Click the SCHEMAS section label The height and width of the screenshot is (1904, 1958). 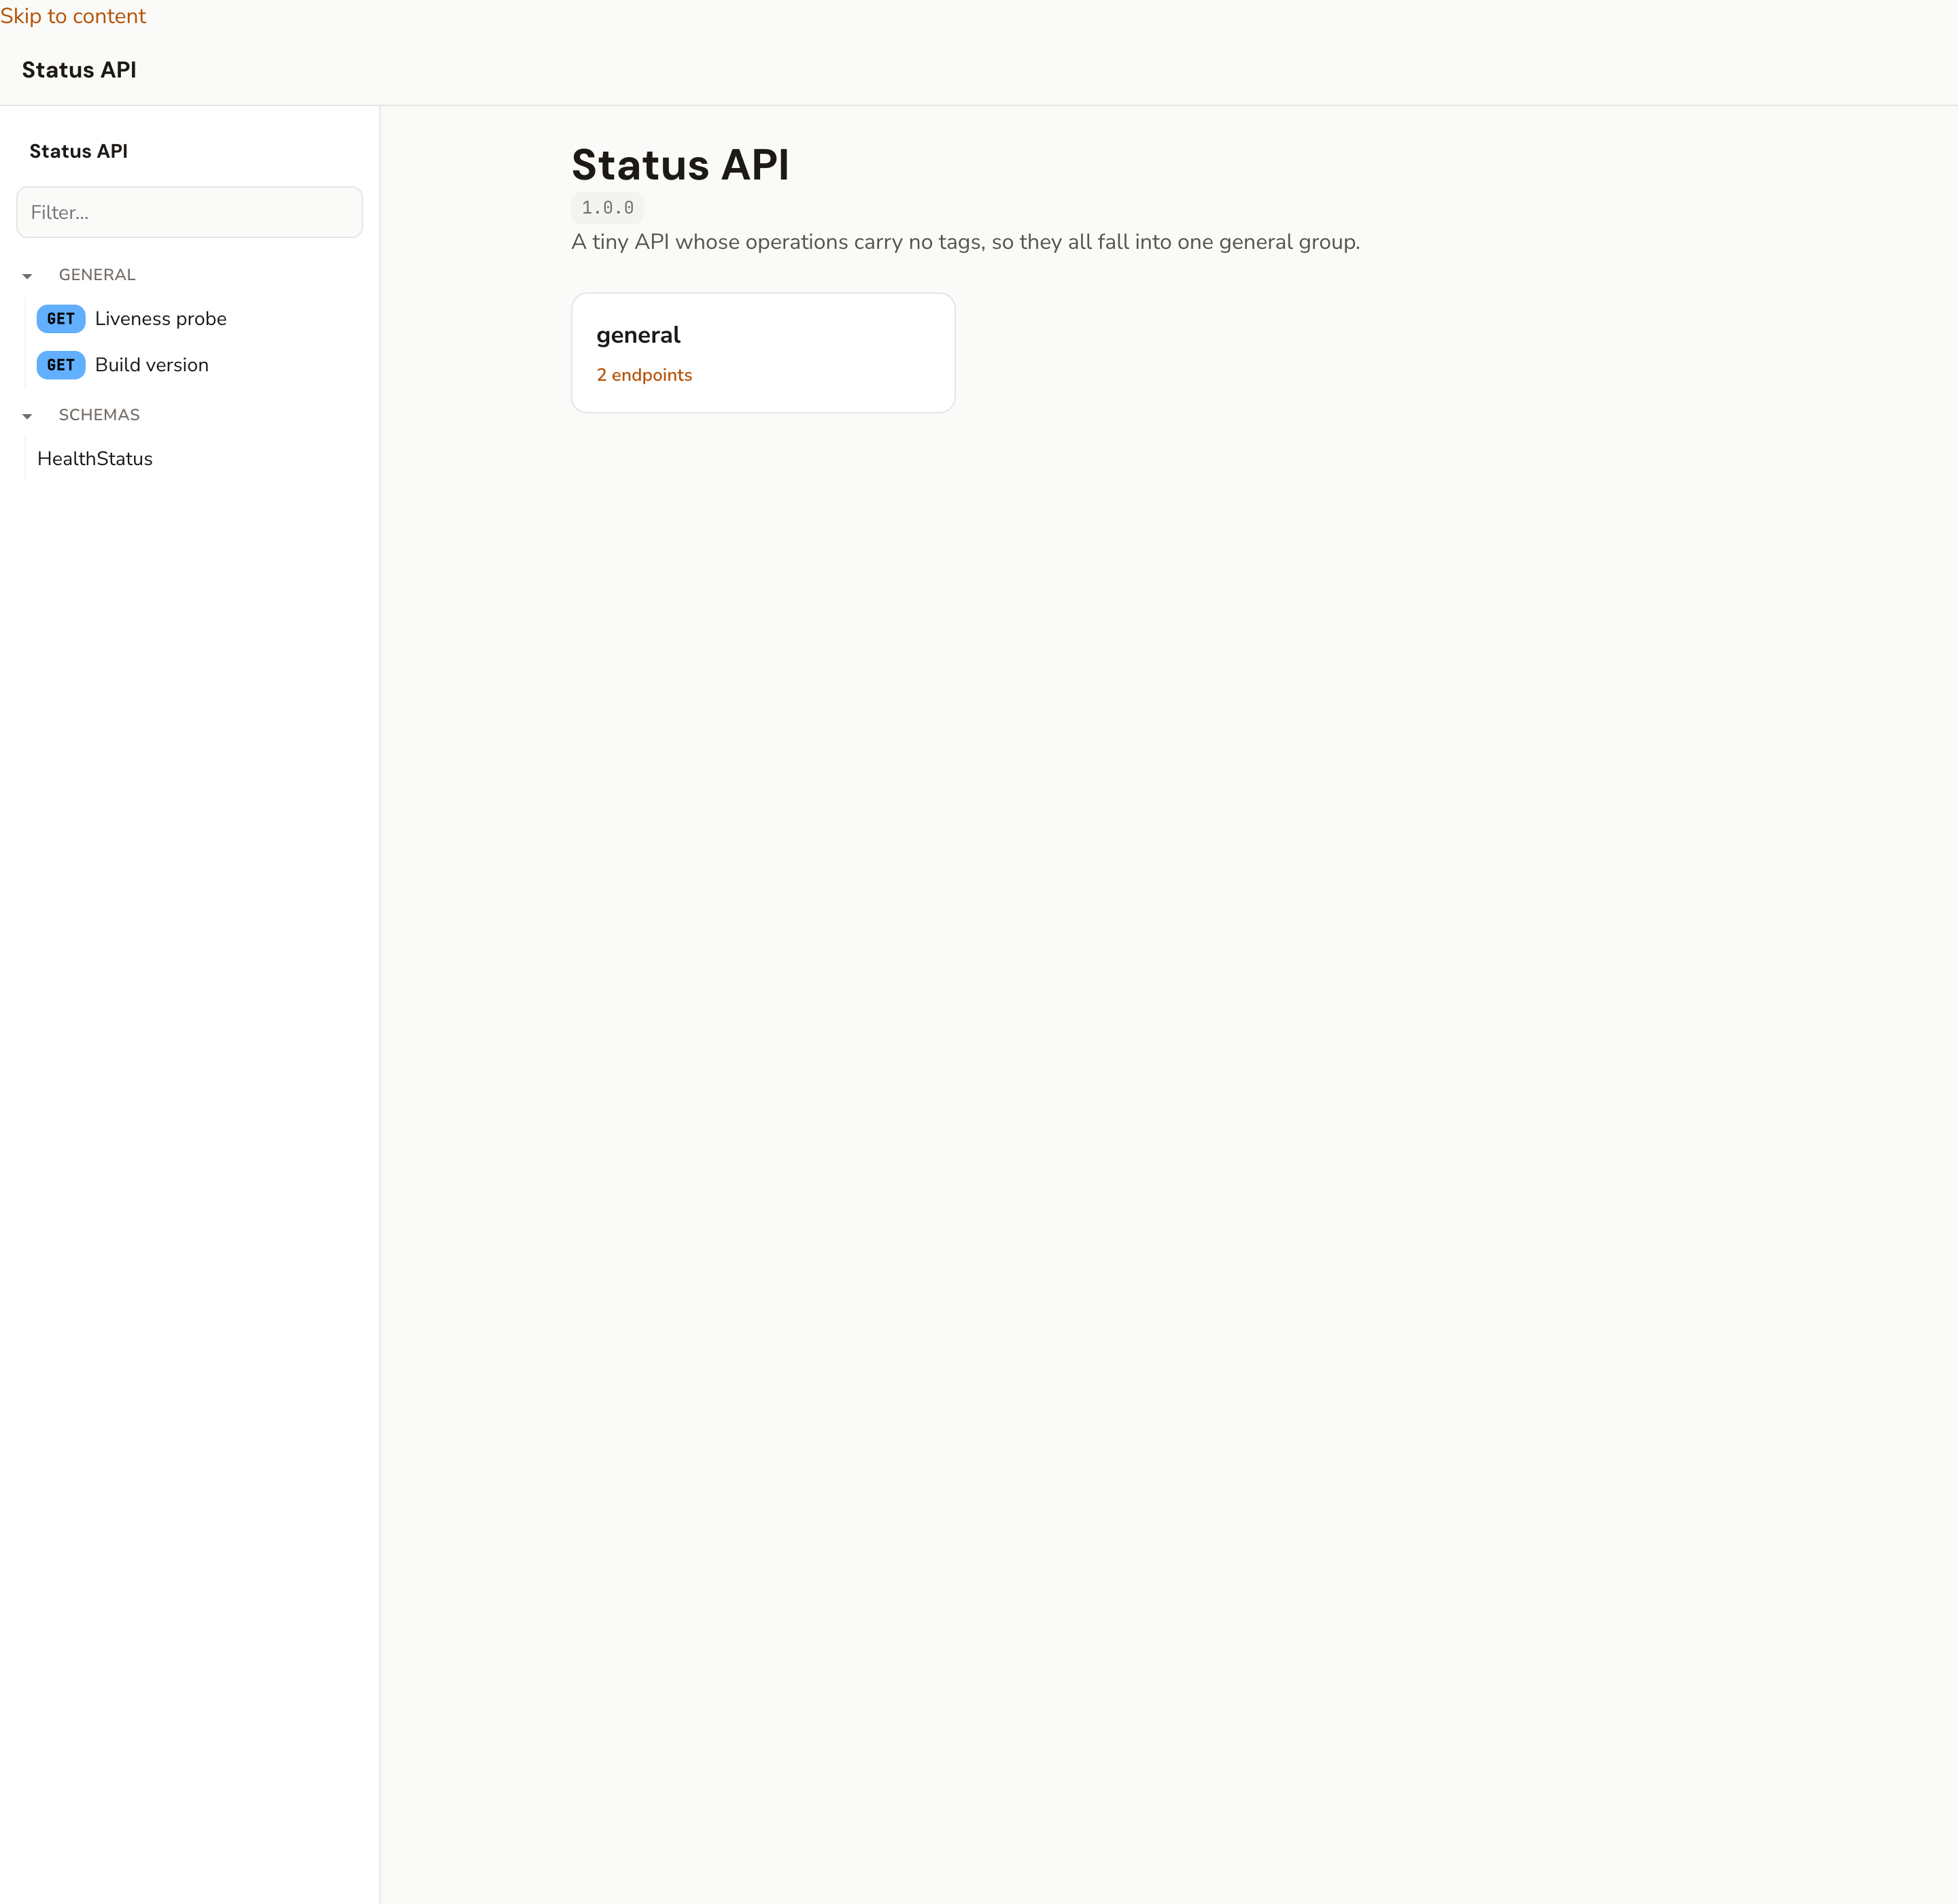(99, 415)
